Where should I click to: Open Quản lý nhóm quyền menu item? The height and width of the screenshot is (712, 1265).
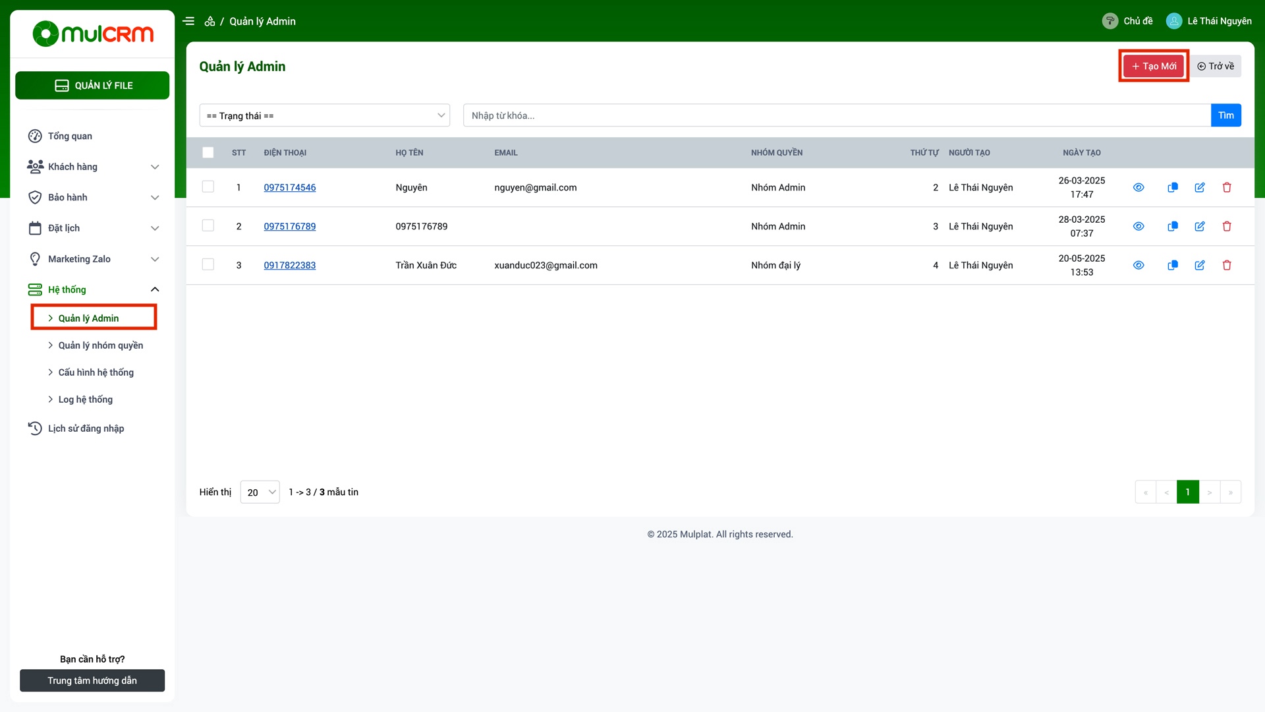tap(100, 345)
